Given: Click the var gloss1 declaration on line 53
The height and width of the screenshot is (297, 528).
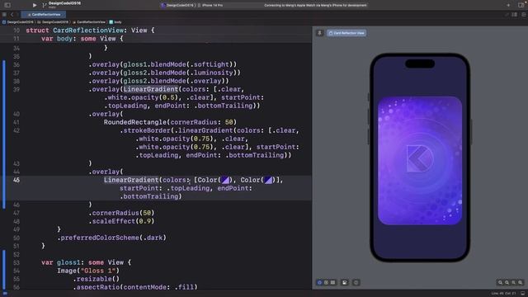Looking at the screenshot, I should (86, 262).
